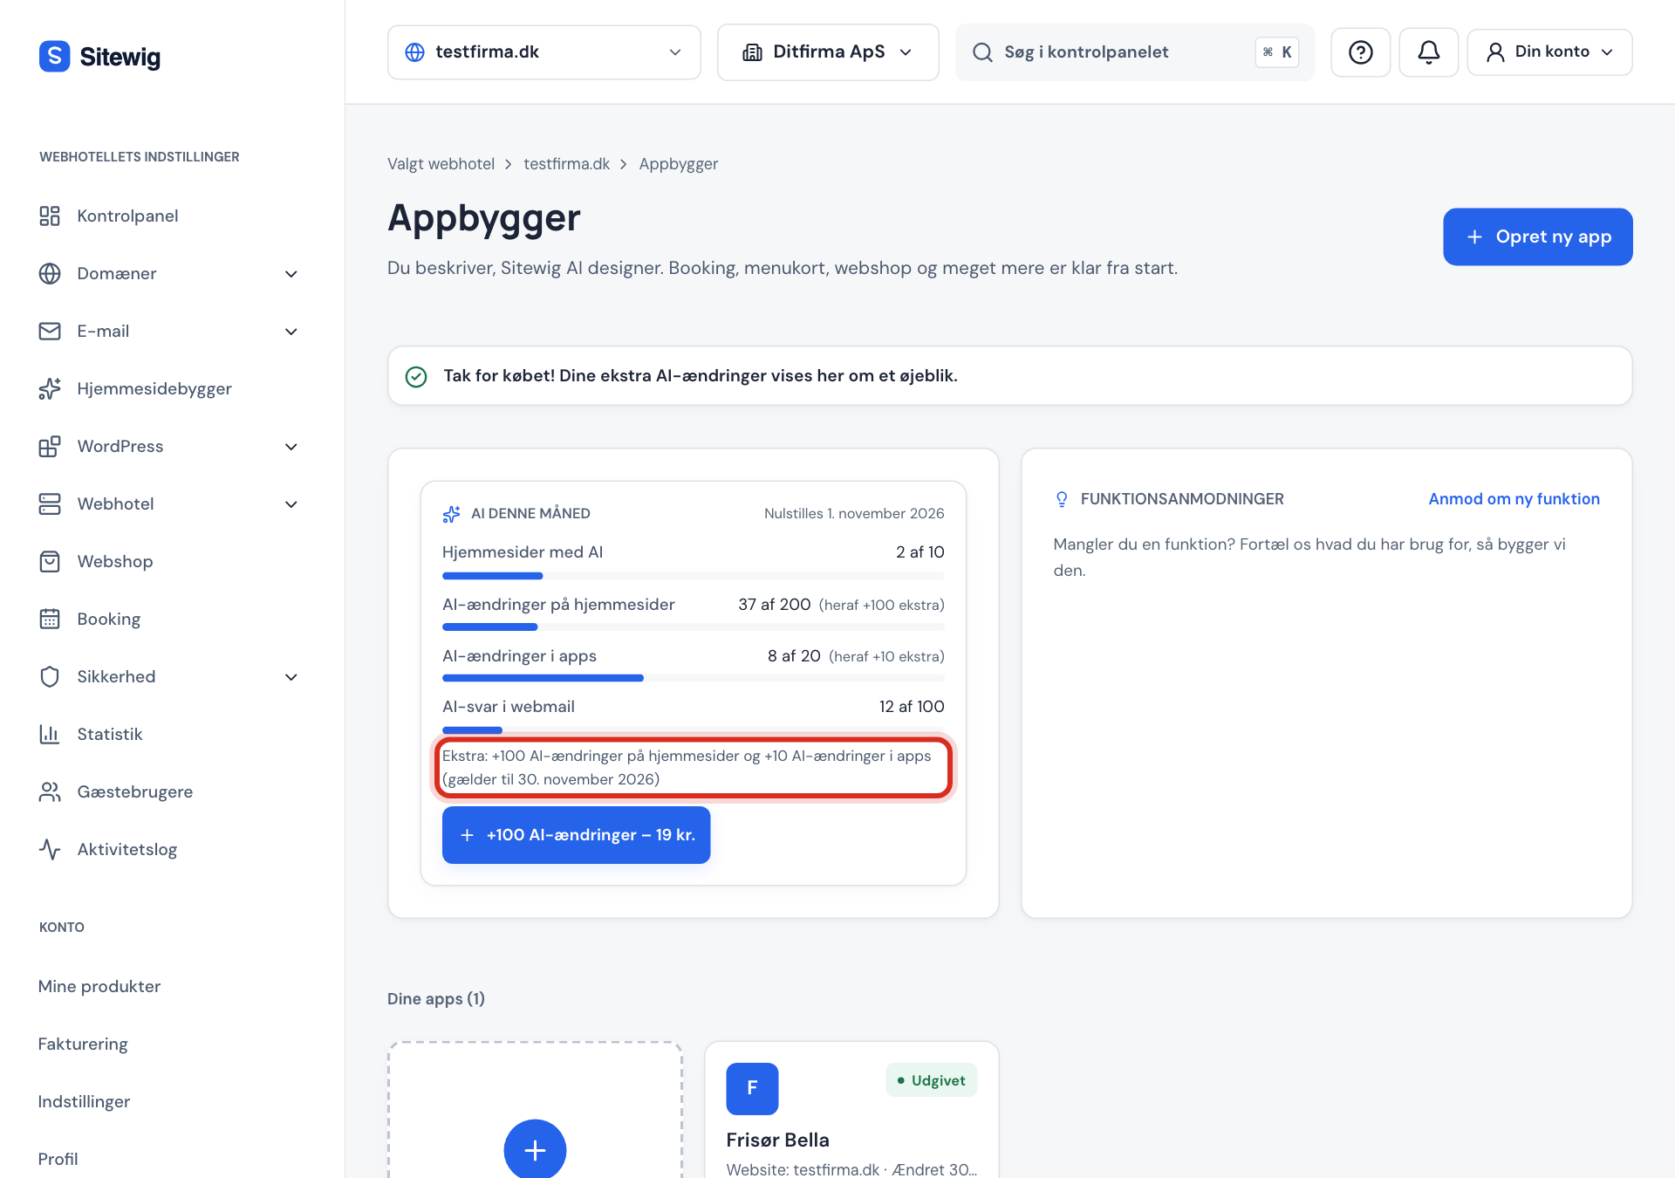Open the Frisør Bella app card
This screenshot has height=1178, width=1675.
point(851,1110)
